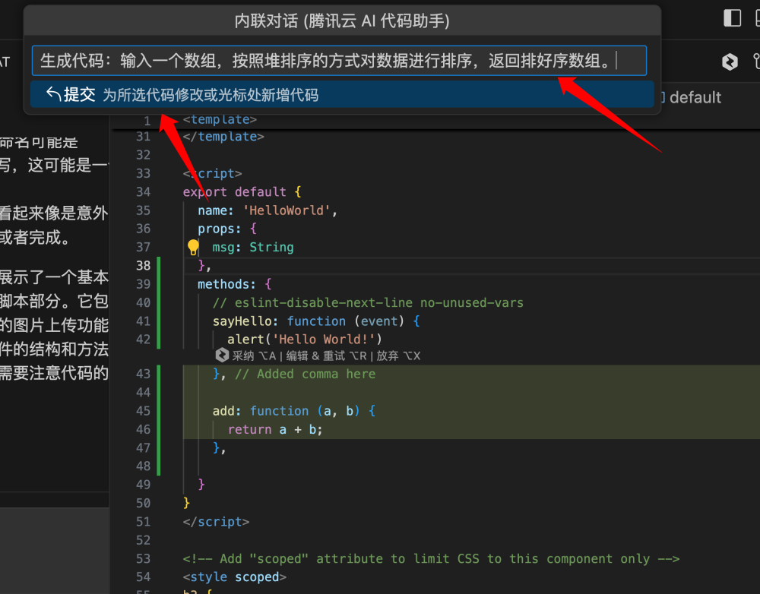Click the bracket symbol icon before default
Viewport: 760px width, 594px height.
tap(662, 97)
